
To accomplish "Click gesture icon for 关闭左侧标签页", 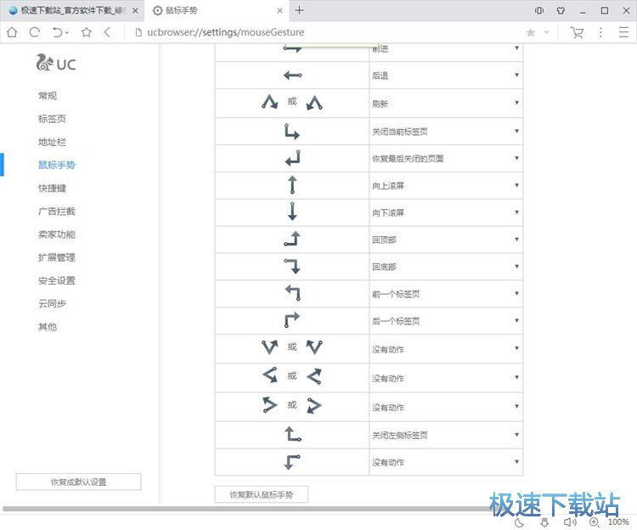I will 293,434.
